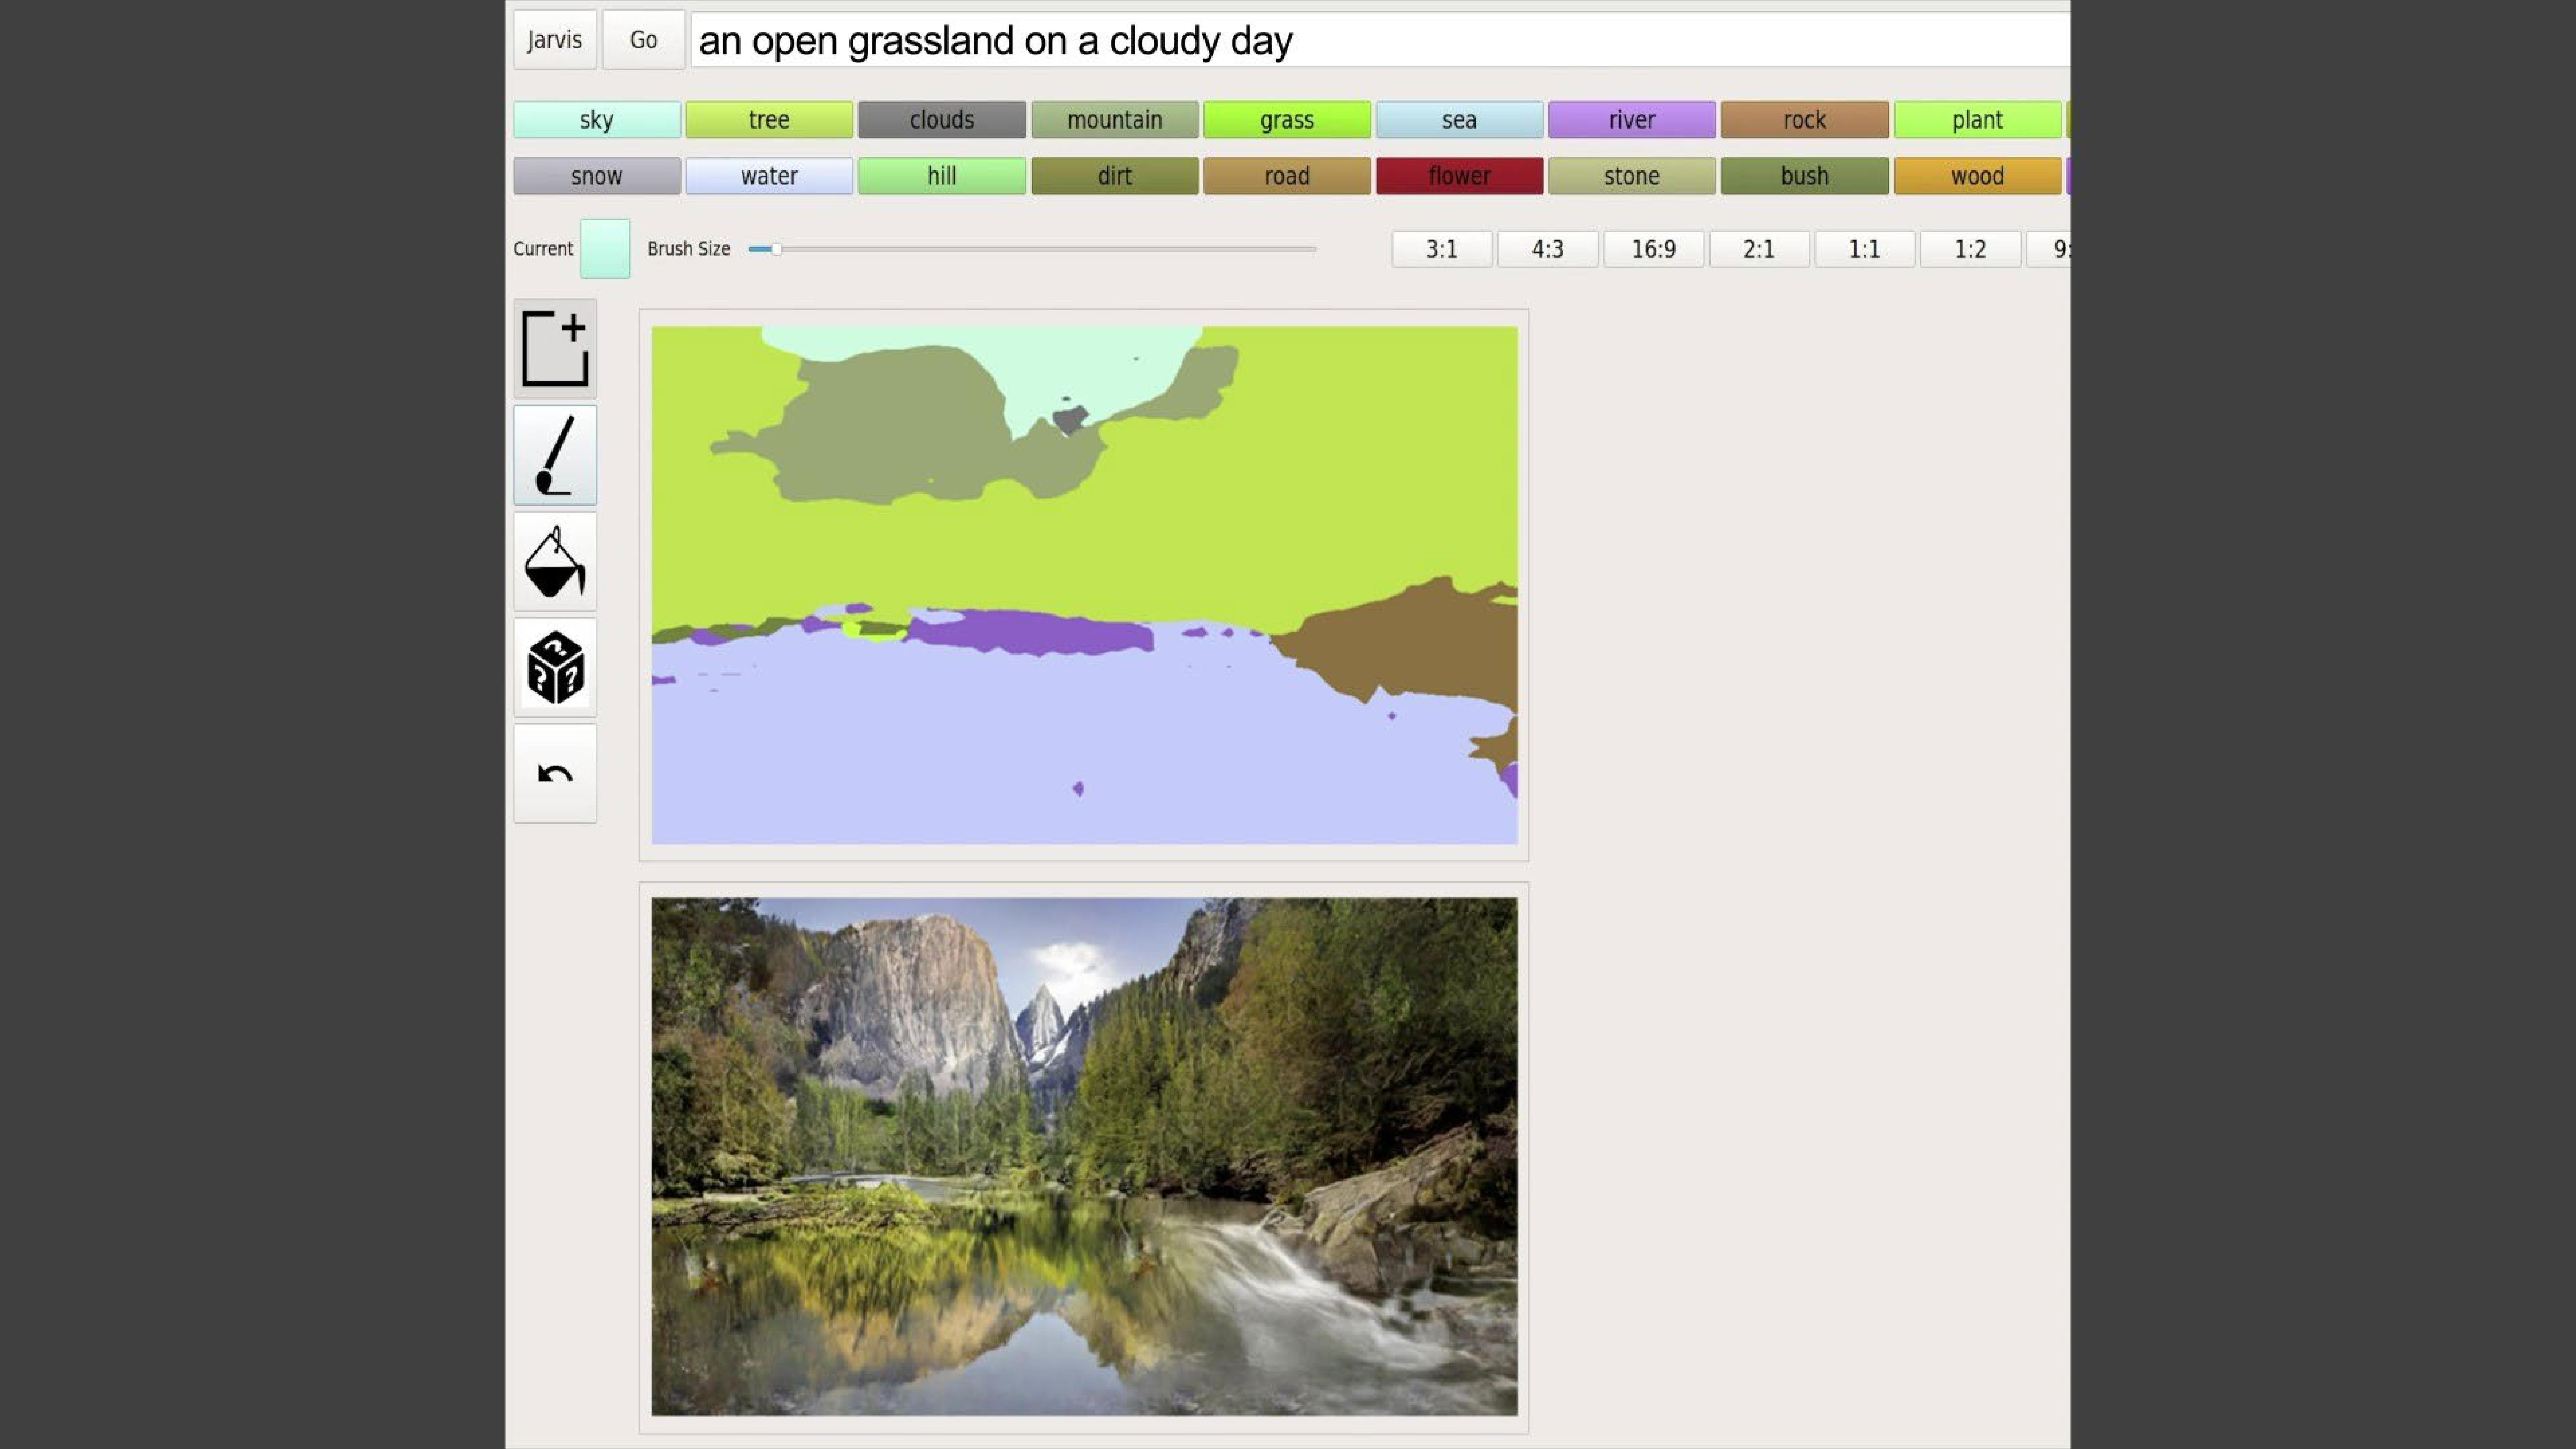The height and width of the screenshot is (1449, 2576).
Task: Click the Go button to generate
Action: [642, 39]
